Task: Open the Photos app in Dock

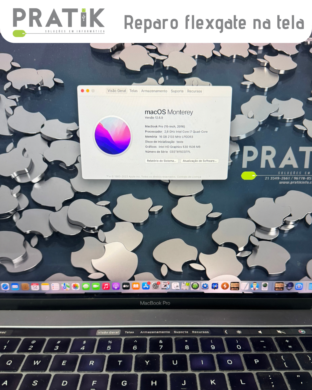Action: tap(76, 286)
